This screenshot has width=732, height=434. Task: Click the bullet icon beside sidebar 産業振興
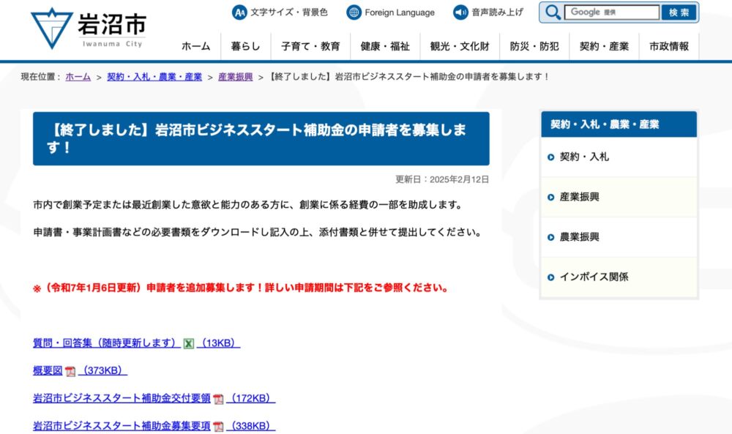[551, 198]
